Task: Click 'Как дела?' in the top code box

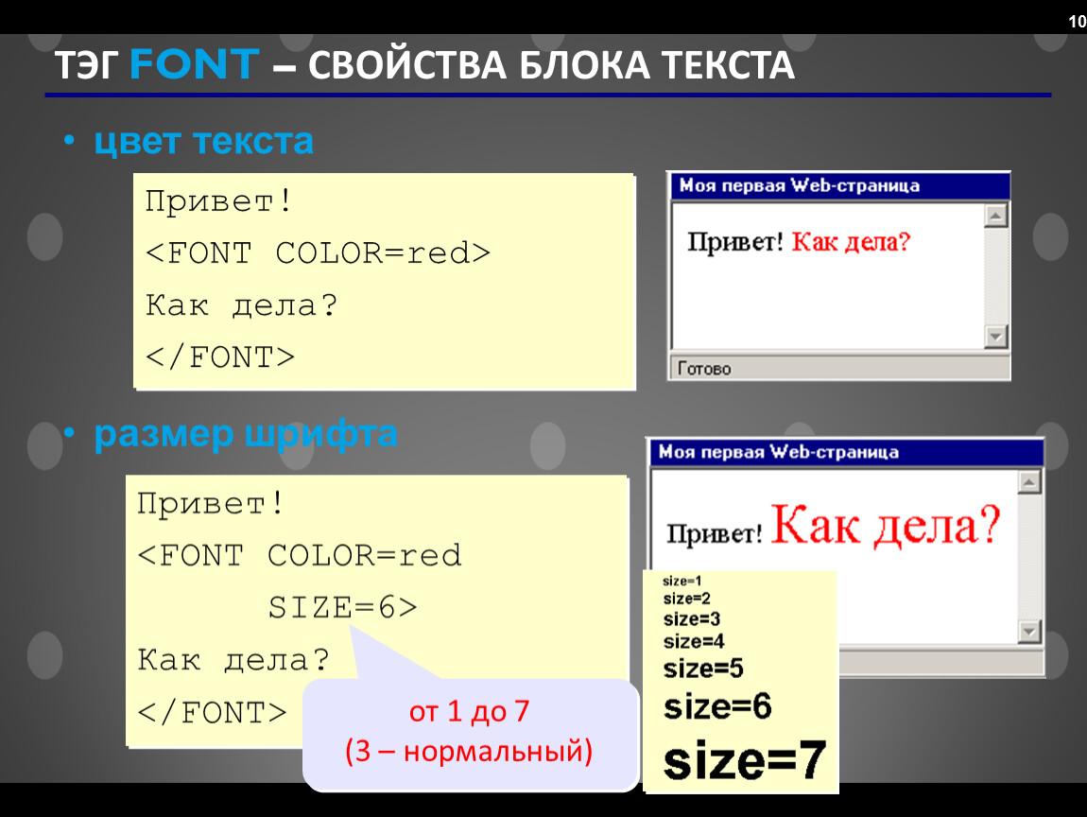Action: tap(240, 305)
